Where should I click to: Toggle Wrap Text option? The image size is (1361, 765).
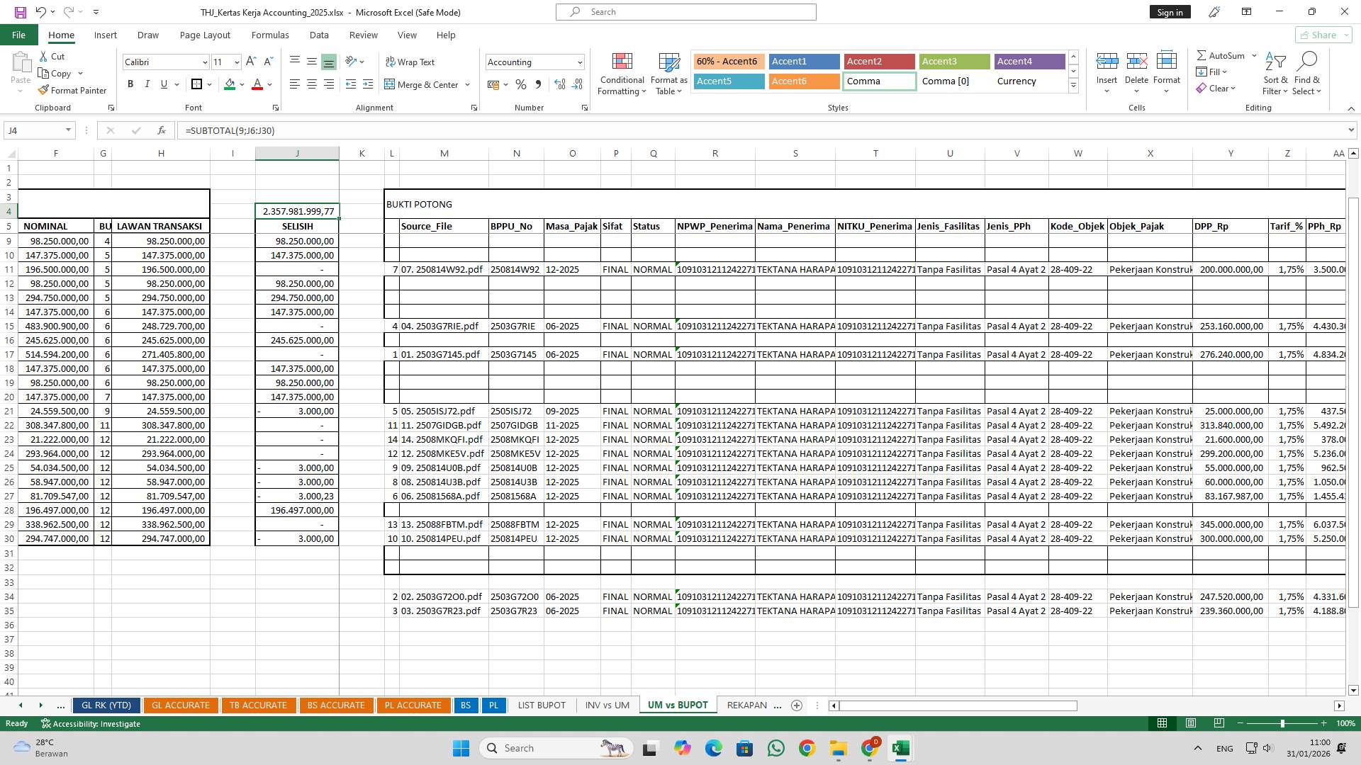(410, 62)
